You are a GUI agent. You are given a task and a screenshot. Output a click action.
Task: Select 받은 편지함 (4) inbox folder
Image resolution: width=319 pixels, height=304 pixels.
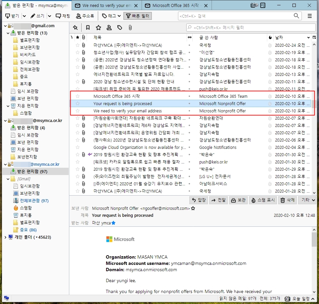pos(31,128)
